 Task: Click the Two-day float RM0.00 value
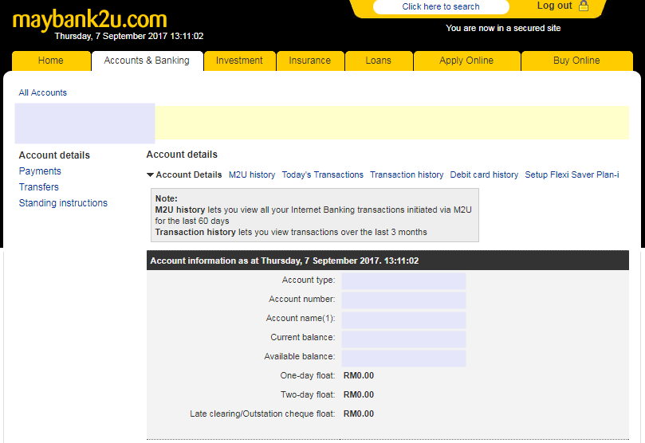click(359, 395)
